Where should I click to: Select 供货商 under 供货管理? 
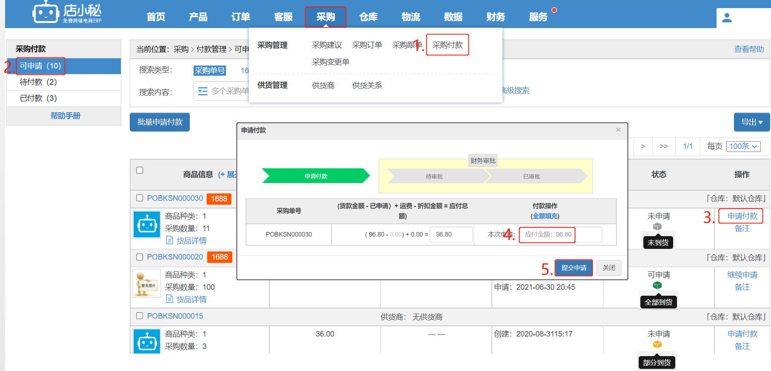323,86
